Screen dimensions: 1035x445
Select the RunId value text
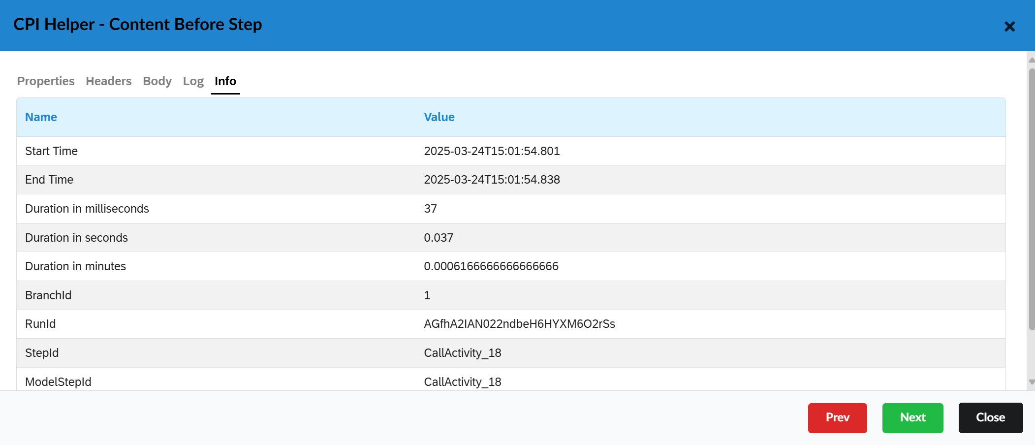pos(519,324)
